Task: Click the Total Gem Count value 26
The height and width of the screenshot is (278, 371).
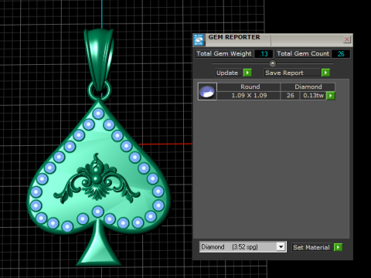Action: click(x=341, y=54)
